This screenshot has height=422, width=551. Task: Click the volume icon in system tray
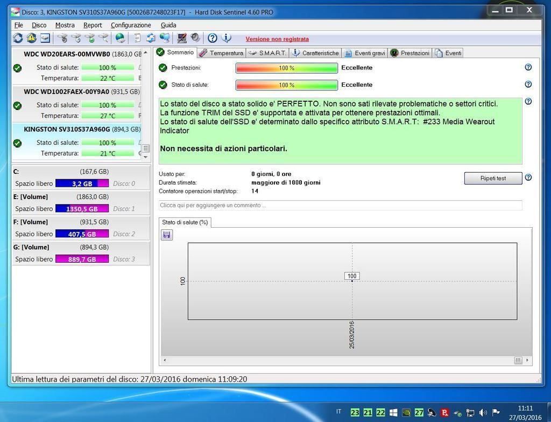pos(483,412)
